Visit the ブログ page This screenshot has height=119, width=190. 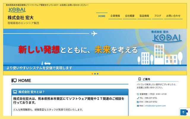point(158,16)
